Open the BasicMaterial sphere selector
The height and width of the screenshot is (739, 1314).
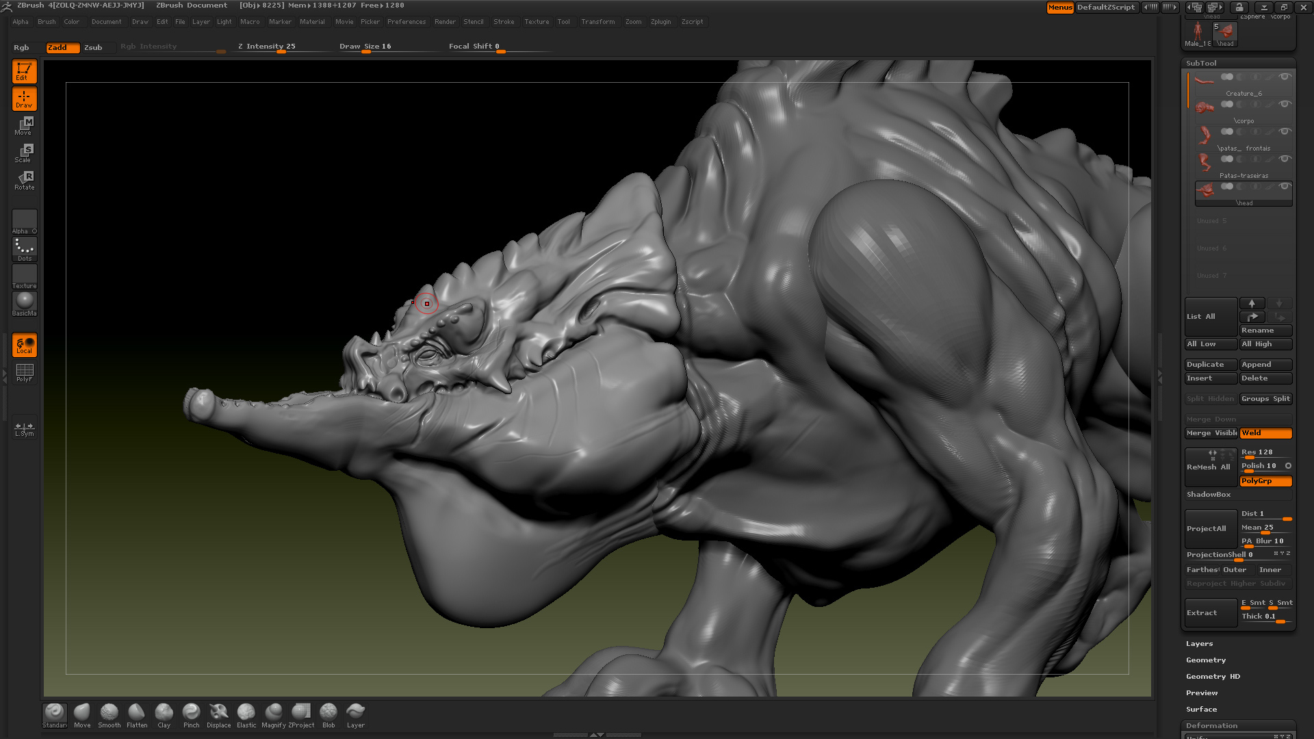24,304
